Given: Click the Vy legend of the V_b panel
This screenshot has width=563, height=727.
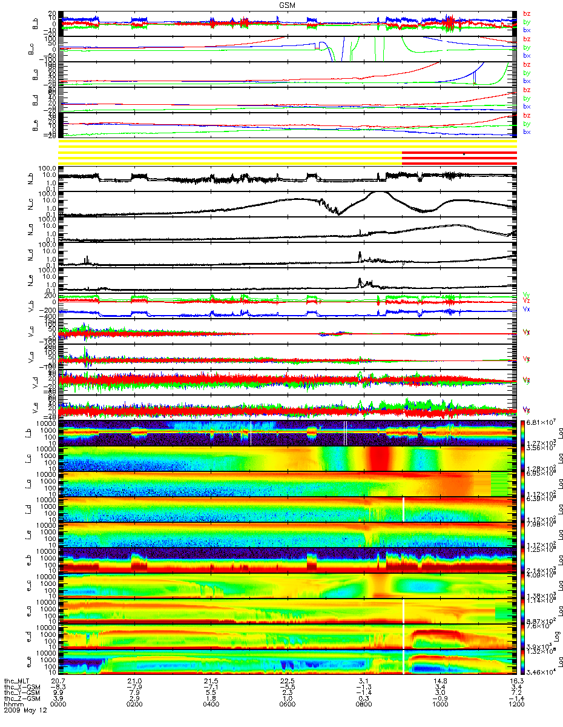Looking at the screenshot, I should coord(526,294).
